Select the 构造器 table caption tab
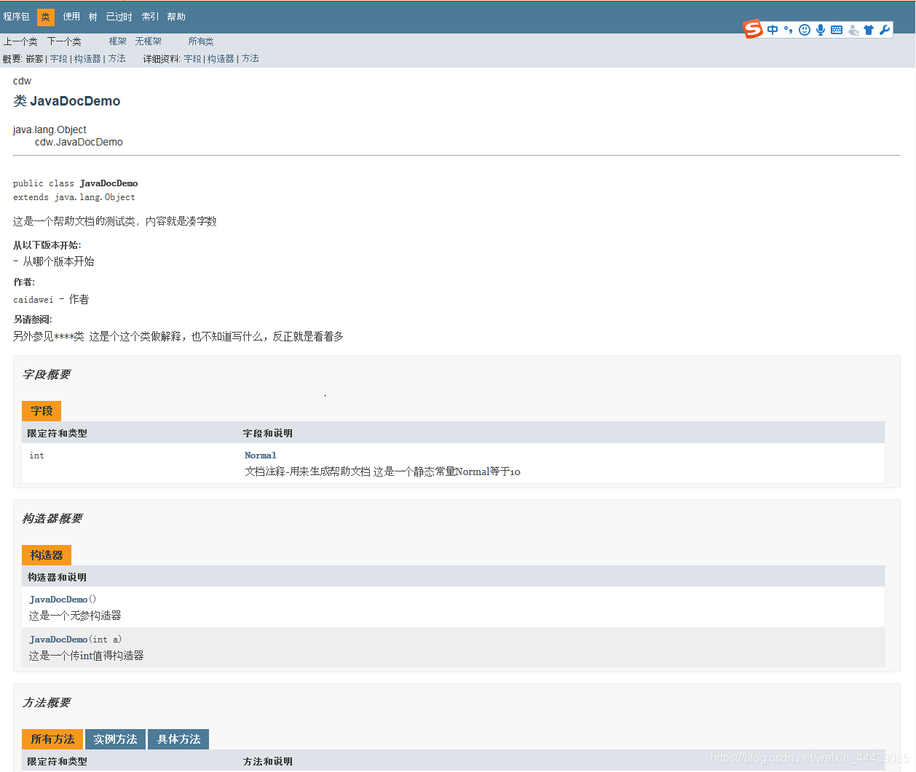The image size is (916, 772). pyautogui.click(x=47, y=555)
